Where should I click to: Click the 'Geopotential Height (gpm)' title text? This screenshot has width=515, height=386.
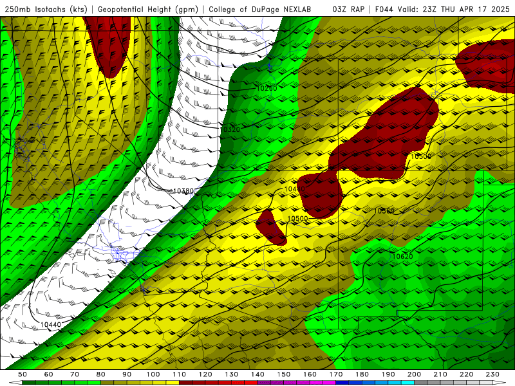pos(148,9)
